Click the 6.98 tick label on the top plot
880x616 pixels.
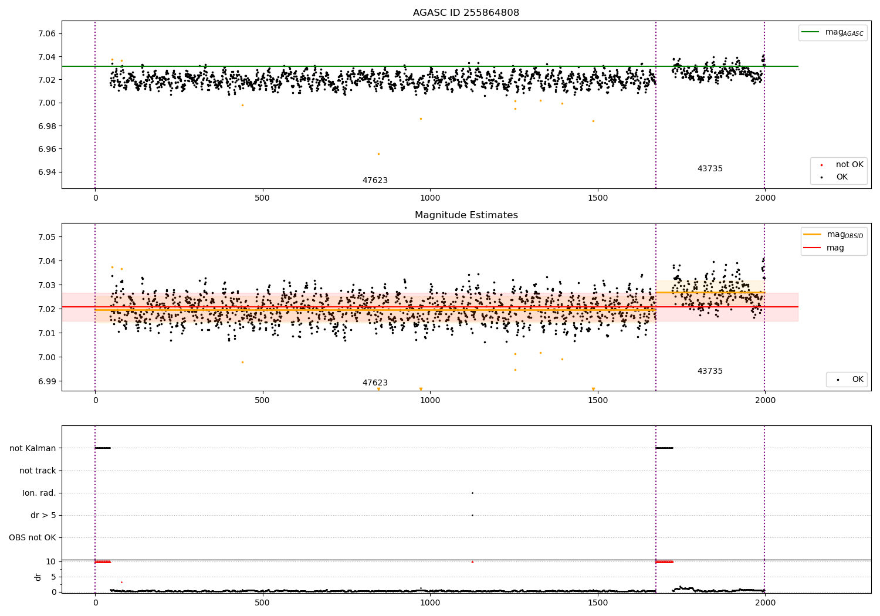[x=48, y=126]
